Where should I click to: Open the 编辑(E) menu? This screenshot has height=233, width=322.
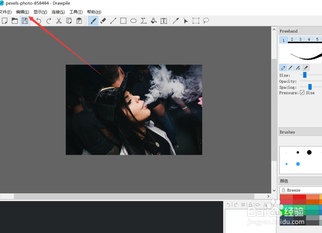point(23,12)
